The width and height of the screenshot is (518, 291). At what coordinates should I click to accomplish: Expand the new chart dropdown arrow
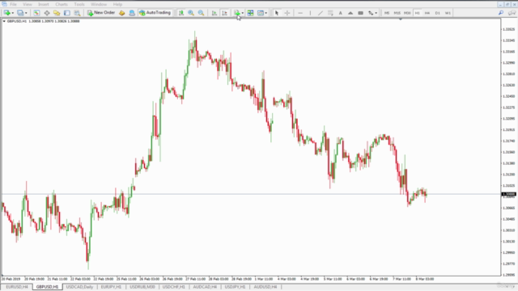tap(13, 13)
